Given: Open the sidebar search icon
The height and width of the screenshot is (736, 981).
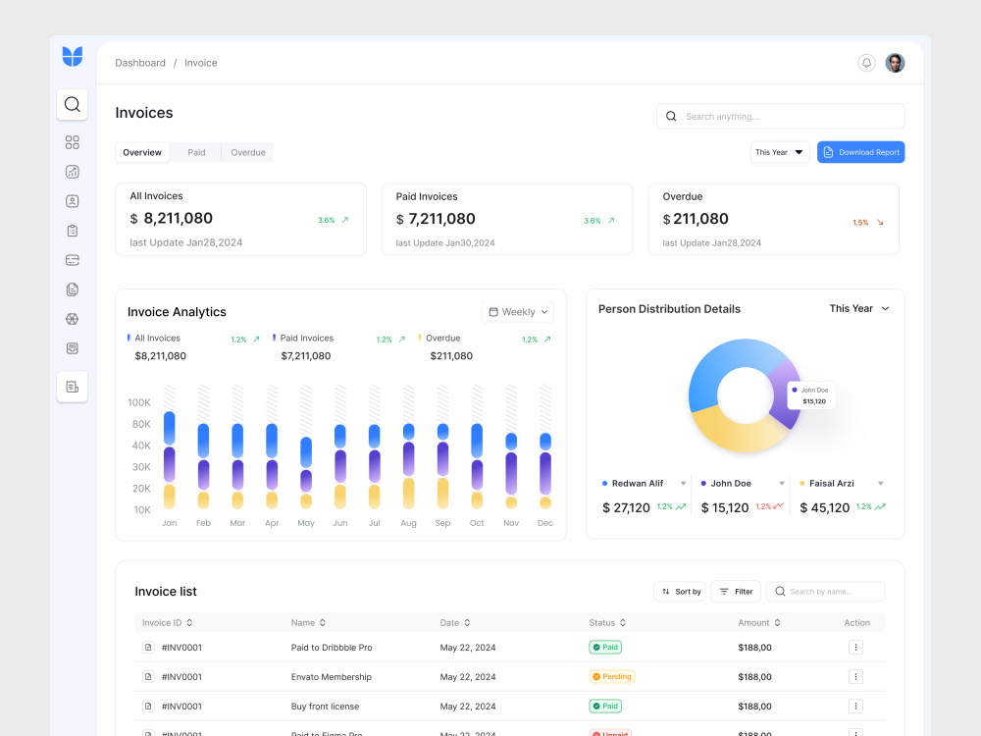Looking at the screenshot, I should coord(73,105).
